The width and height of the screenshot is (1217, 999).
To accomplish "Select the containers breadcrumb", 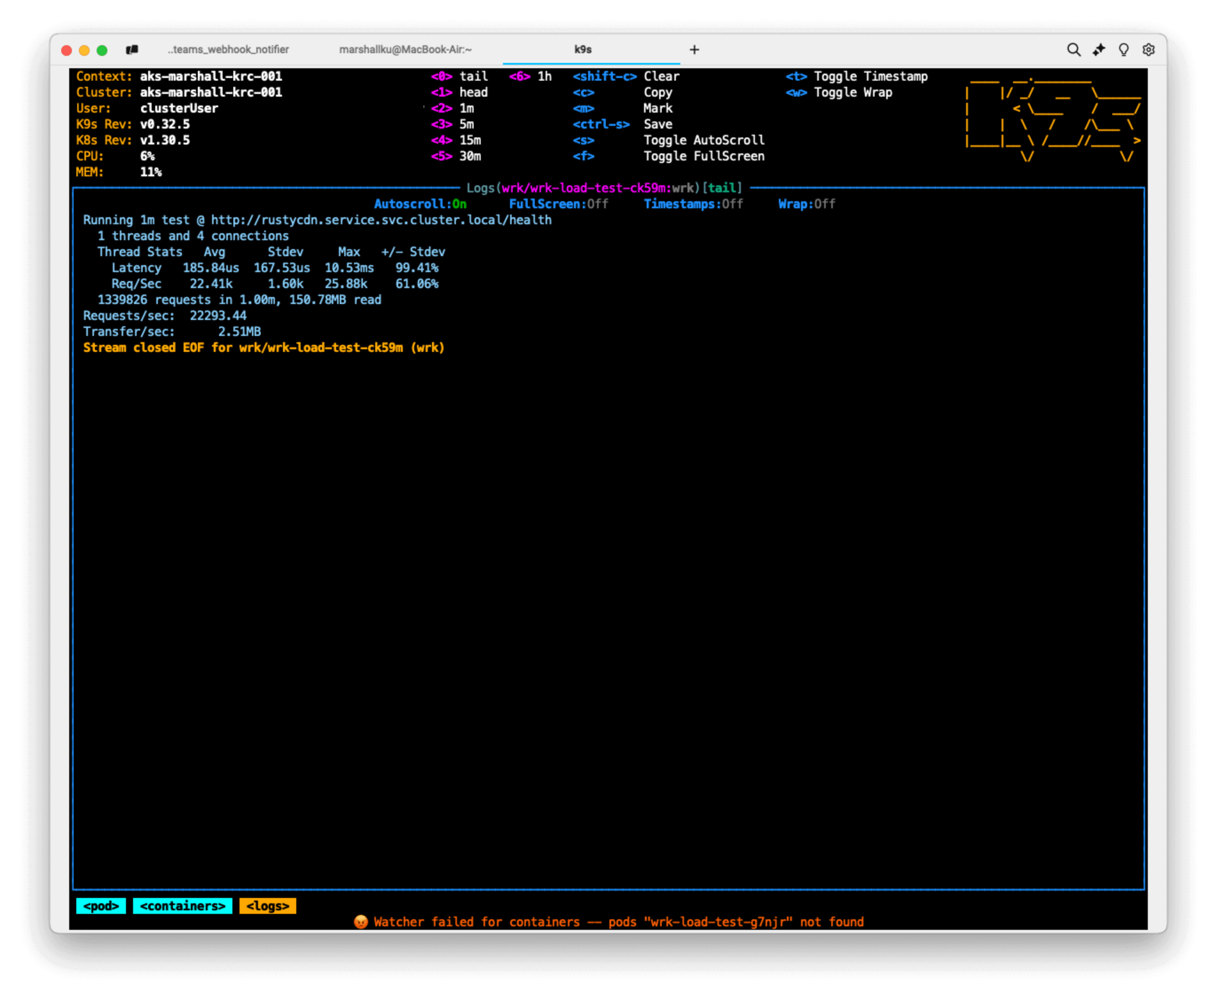I will coord(182,906).
